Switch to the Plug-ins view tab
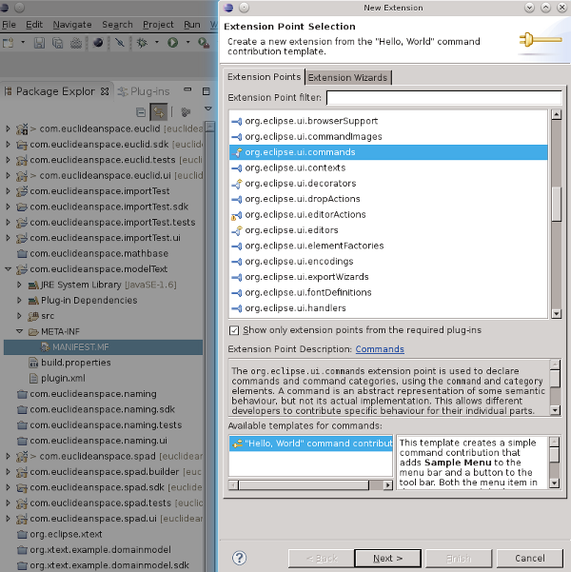The image size is (571, 572). (x=146, y=91)
